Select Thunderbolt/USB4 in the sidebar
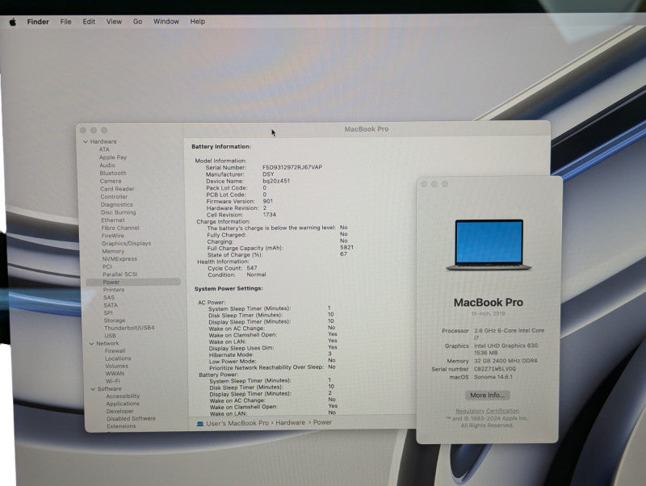Screen dimensions: 646x486 [x=129, y=328]
